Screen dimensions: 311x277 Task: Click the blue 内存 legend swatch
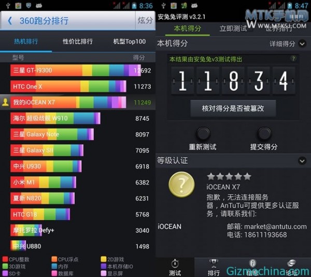(54, 266)
